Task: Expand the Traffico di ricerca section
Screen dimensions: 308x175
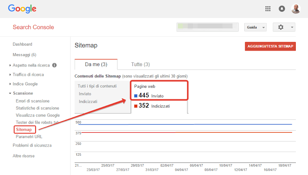Action: click(x=28, y=75)
